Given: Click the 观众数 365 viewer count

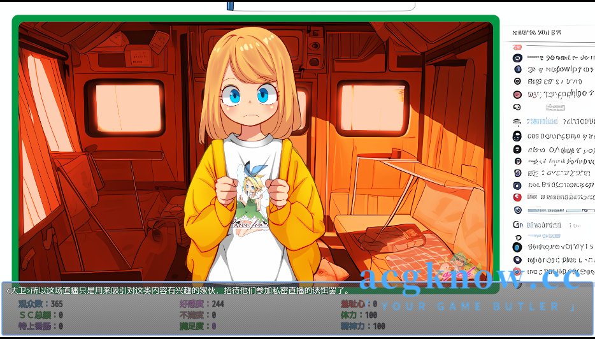Looking at the screenshot, I should click(x=41, y=304).
